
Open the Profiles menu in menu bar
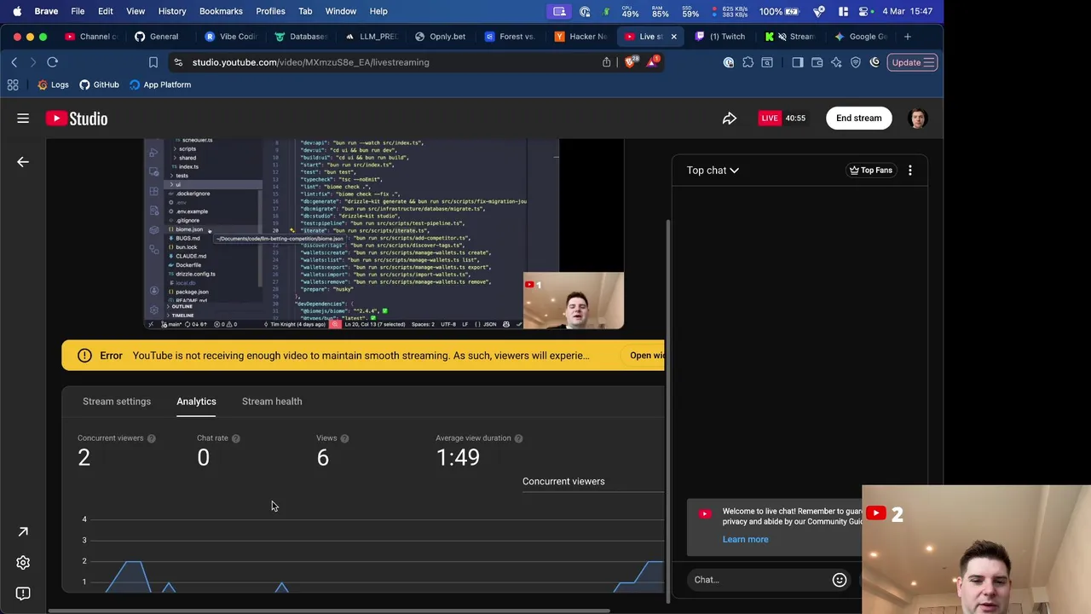pyautogui.click(x=270, y=11)
